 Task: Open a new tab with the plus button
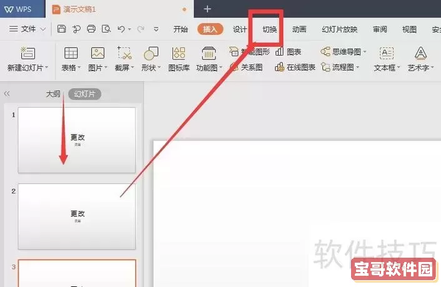tap(207, 9)
